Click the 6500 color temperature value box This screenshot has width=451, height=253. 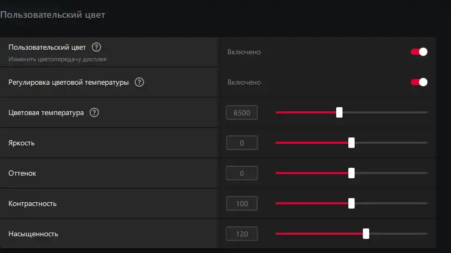pyautogui.click(x=242, y=112)
